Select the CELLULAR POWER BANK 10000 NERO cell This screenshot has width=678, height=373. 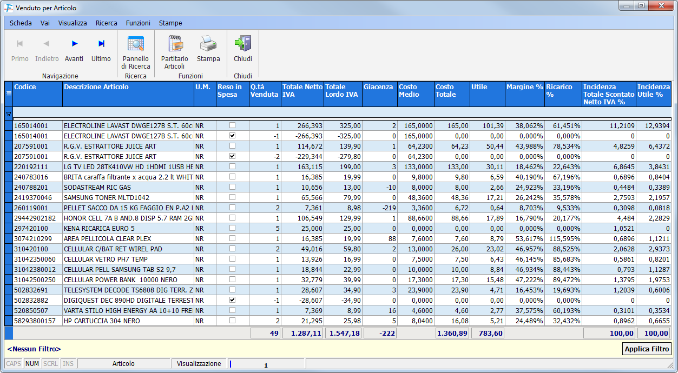tap(128, 279)
